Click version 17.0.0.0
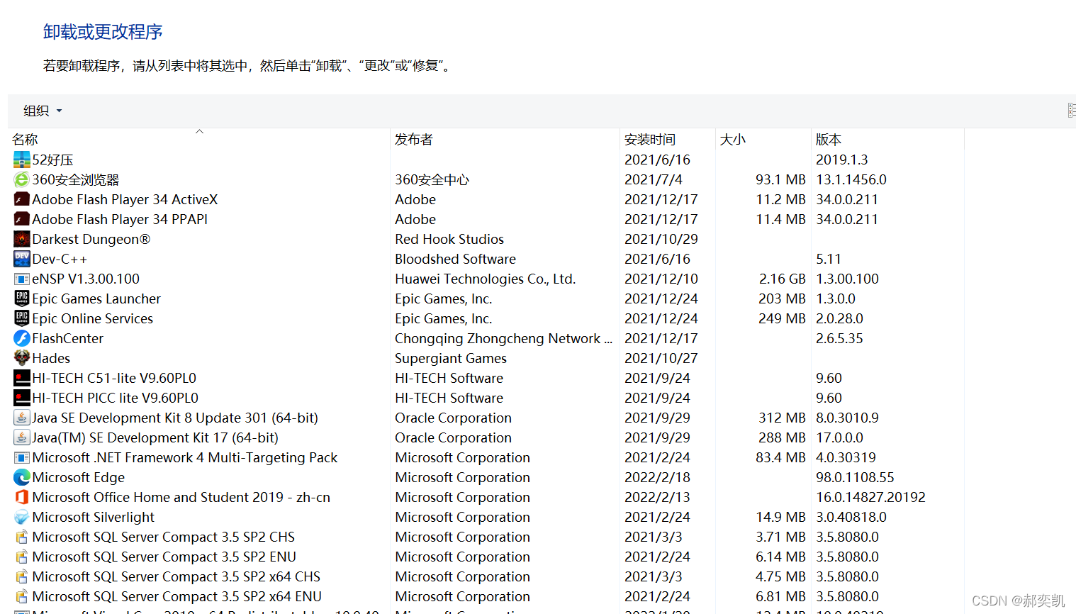This screenshot has height=614, width=1076. point(840,437)
